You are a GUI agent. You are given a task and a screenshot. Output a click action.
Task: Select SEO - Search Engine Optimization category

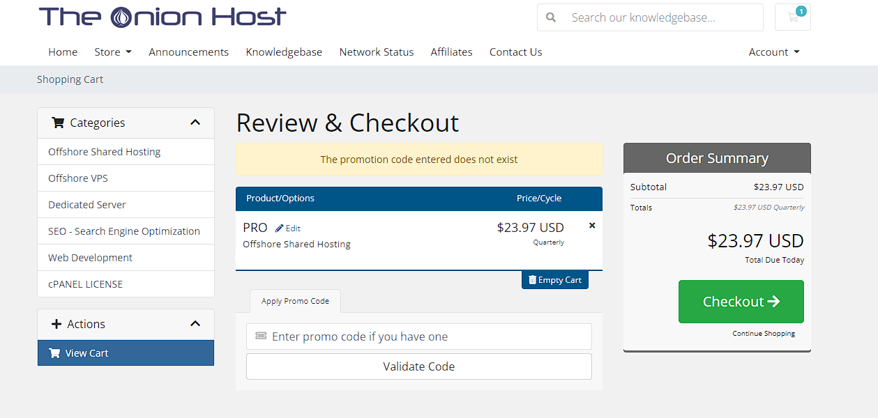[126, 231]
